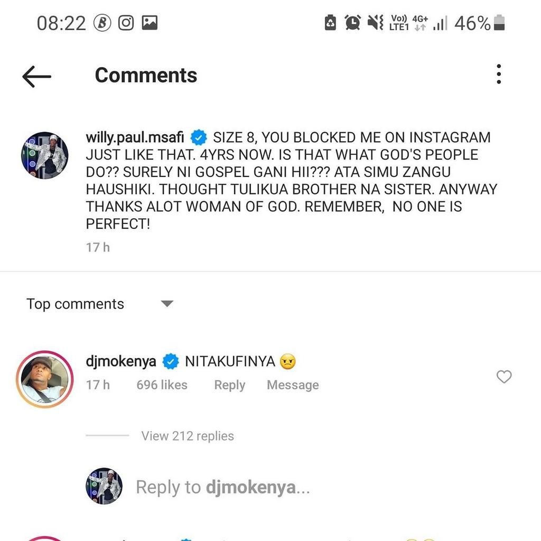Open willy.paul.msafi's profile picture
Image resolution: width=541 pixels, height=541 pixels.
[44, 155]
